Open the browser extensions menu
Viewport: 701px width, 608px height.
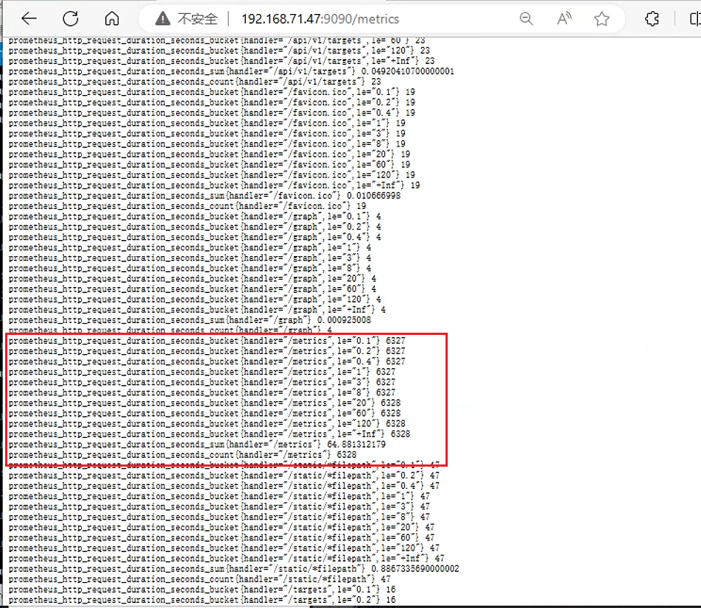pyautogui.click(x=652, y=19)
